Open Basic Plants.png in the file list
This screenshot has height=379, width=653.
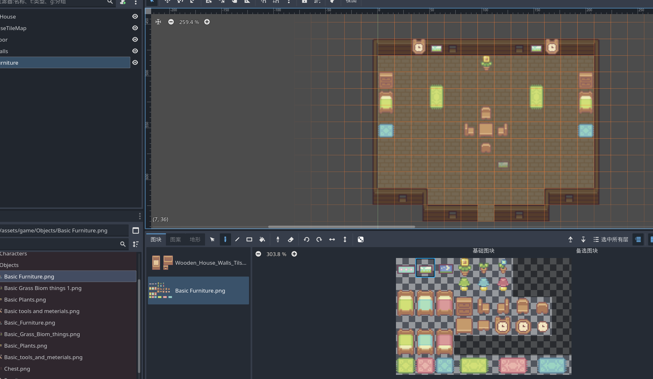click(x=25, y=300)
